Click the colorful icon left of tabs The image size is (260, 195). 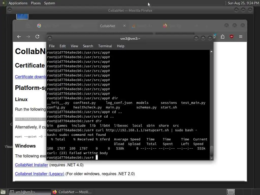click(39, 26)
